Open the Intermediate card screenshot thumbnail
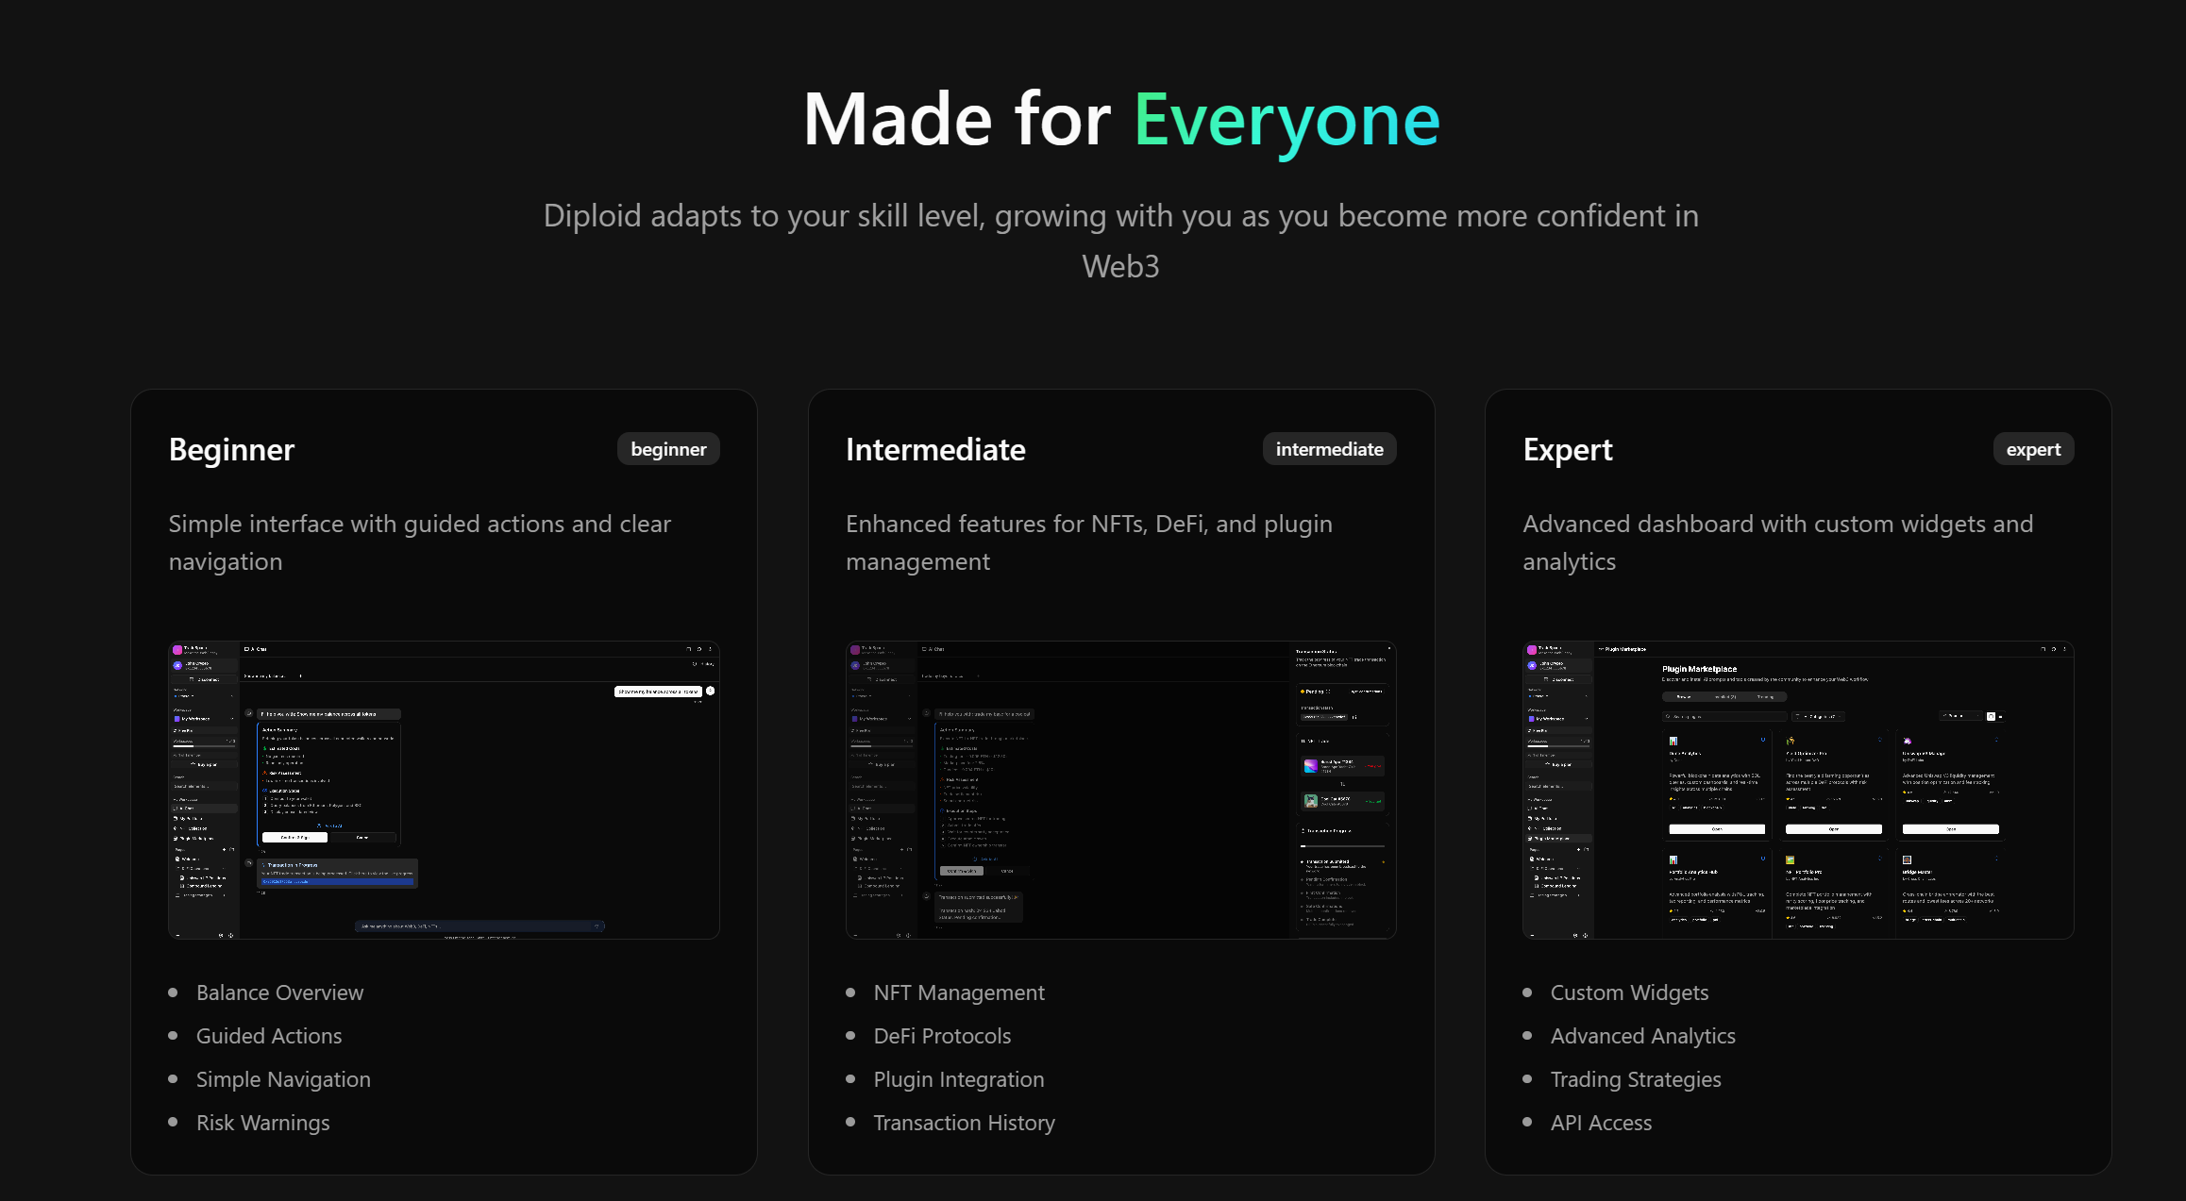This screenshot has height=1201, width=2186. (x=1120, y=790)
